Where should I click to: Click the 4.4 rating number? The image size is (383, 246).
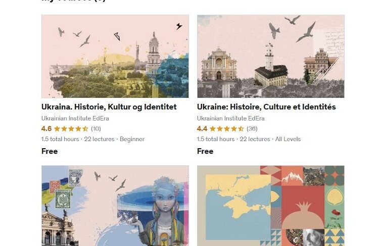(202, 129)
